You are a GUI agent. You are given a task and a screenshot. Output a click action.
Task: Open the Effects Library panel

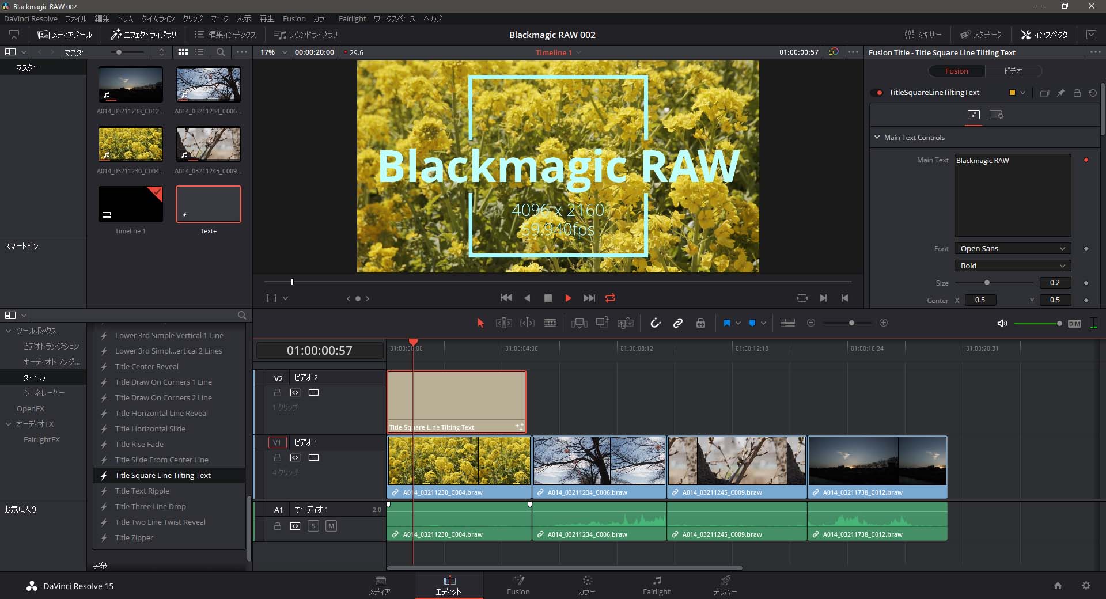coord(143,35)
